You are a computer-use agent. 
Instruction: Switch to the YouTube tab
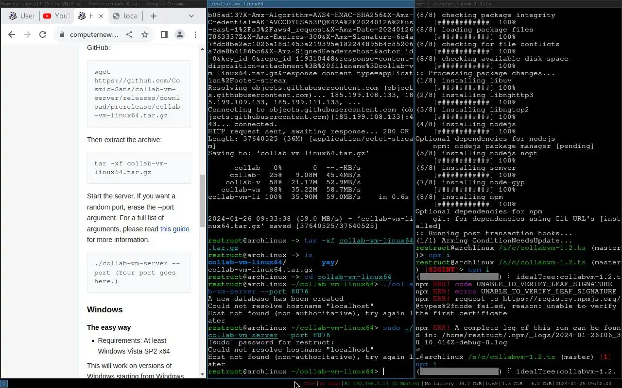[x=55, y=16]
